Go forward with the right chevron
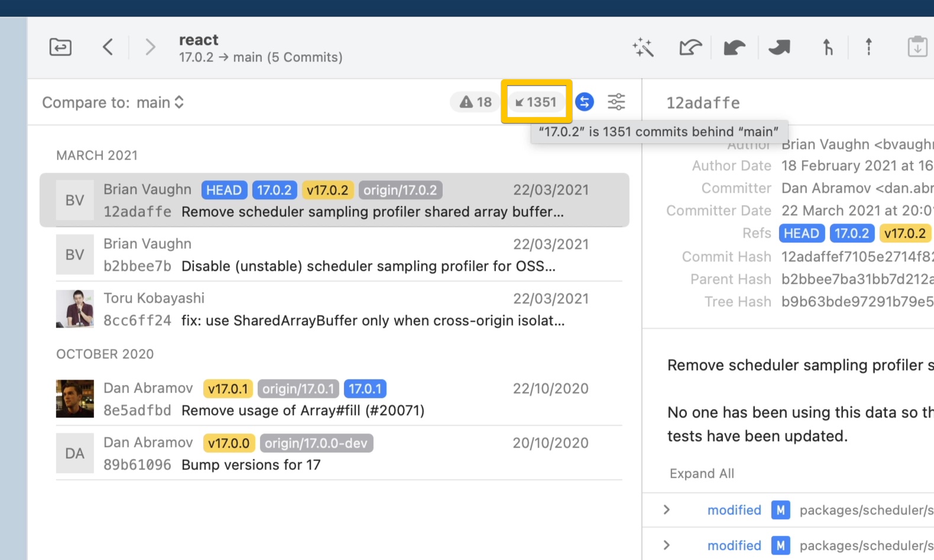Image resolution: width=934 pixels, height=560 pixels. [150, 47]
